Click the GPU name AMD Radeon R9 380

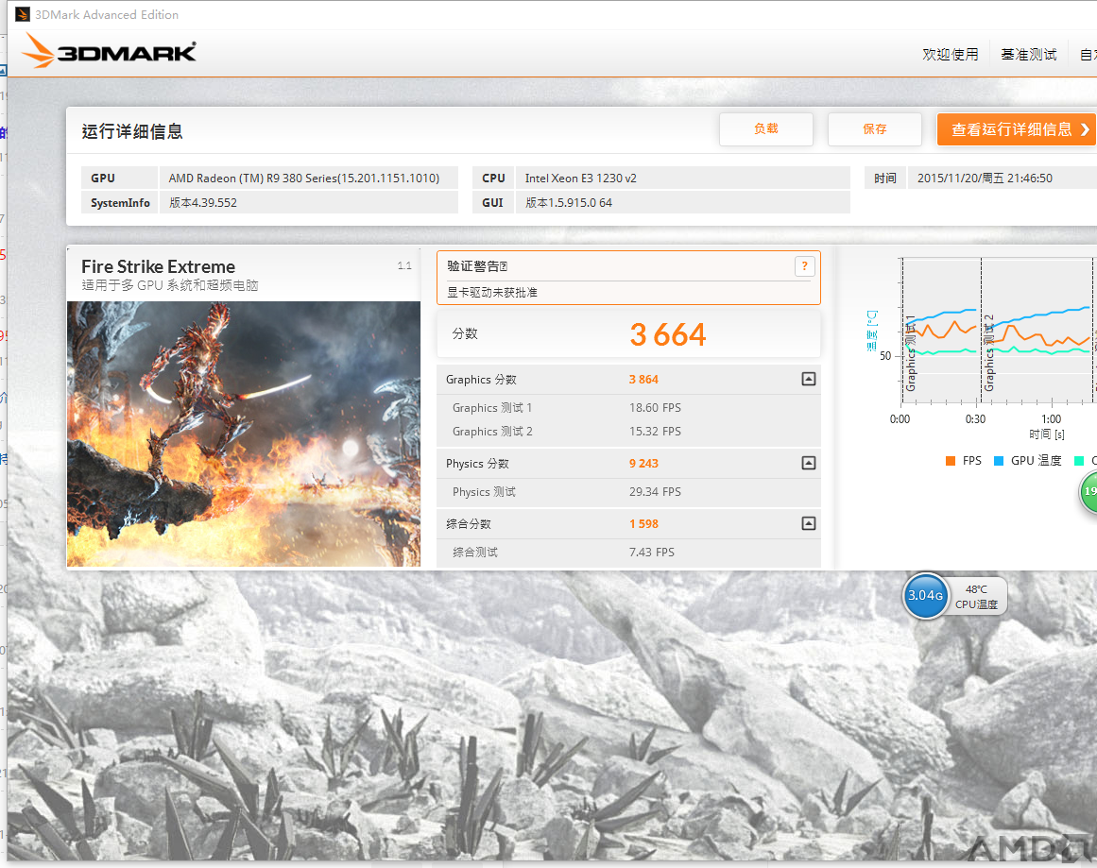303,179
